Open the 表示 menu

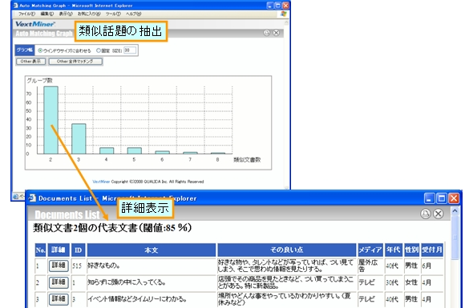point(66,14)
